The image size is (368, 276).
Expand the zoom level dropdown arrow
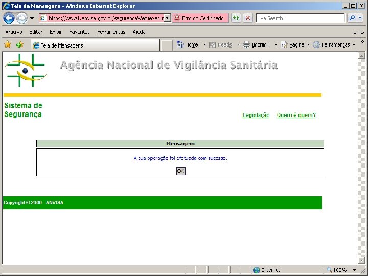click(x=354, y=270)
